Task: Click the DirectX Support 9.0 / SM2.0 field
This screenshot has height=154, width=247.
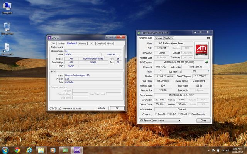Action: [201, 76]
